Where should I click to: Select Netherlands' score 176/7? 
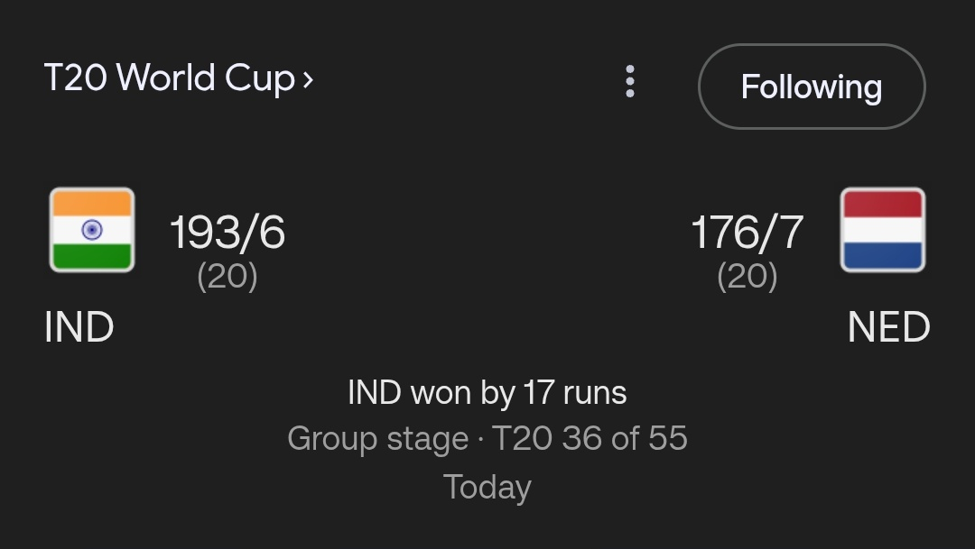point(747,232)
